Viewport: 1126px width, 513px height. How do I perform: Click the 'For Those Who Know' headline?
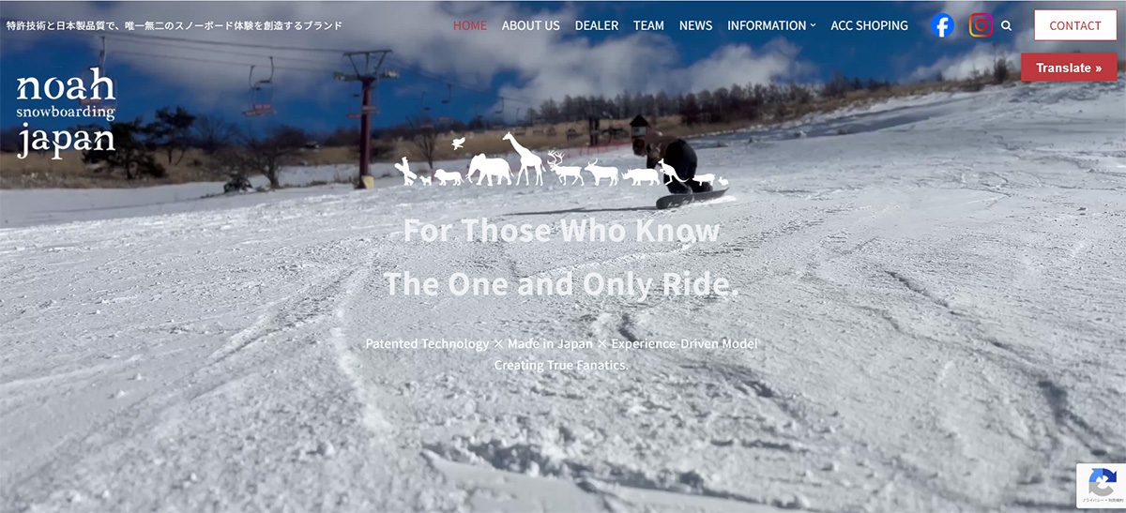coord(561,230)
